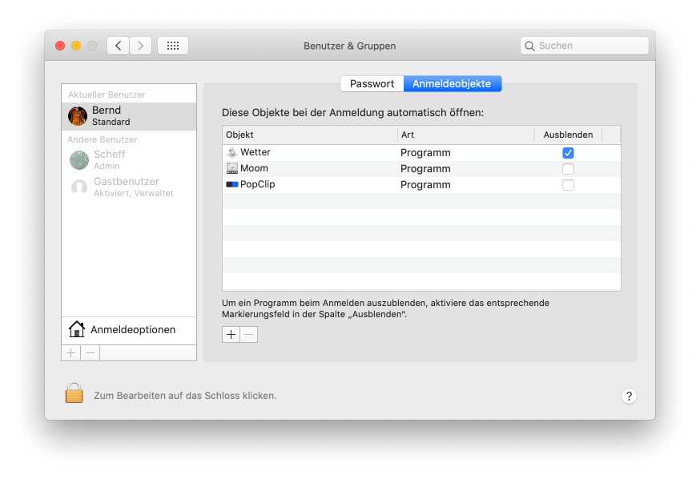Add a login item with plus button
Image resolution: width=700 pixels, height=479 pixels.
[x=231, y=335]
